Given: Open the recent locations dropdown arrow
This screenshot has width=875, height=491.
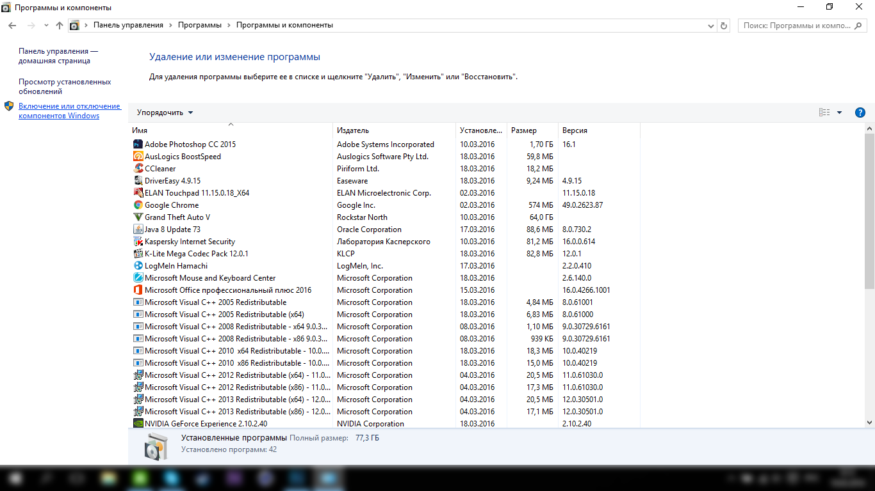Looking at the screenshot, I should click(x=46, y=26).
